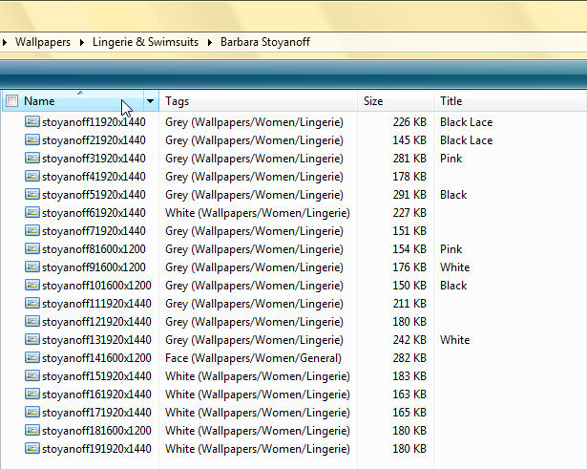Expand the breadcrumb arrow before Wallpapers
This screenshot has width=587, height=469.
pos(6,42)
